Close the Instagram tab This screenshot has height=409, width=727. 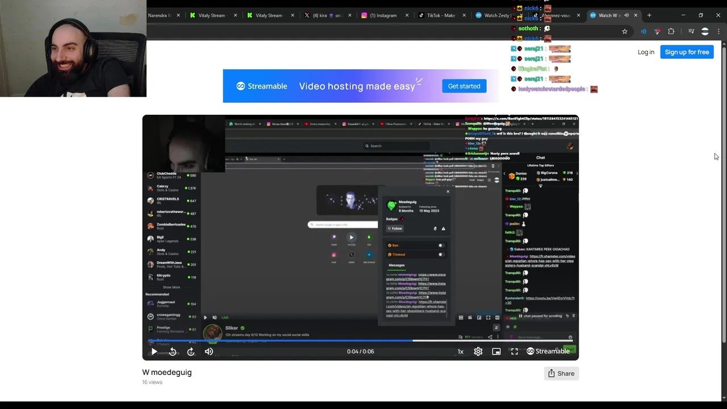tap(407, 15)
